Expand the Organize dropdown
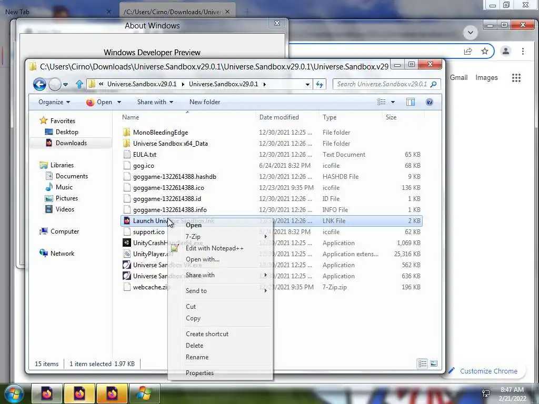The image size is (539, 404). [x=54, y=102]
